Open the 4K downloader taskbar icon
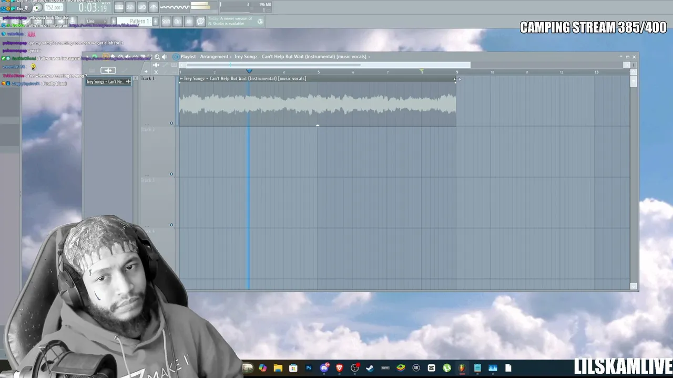 [416, 368]
